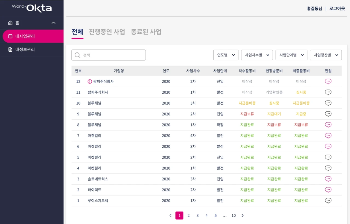This screenshot has height=224, width=350.
Task: Click the 민원 speech bubble for row 5
Action: tap(328, 157)
